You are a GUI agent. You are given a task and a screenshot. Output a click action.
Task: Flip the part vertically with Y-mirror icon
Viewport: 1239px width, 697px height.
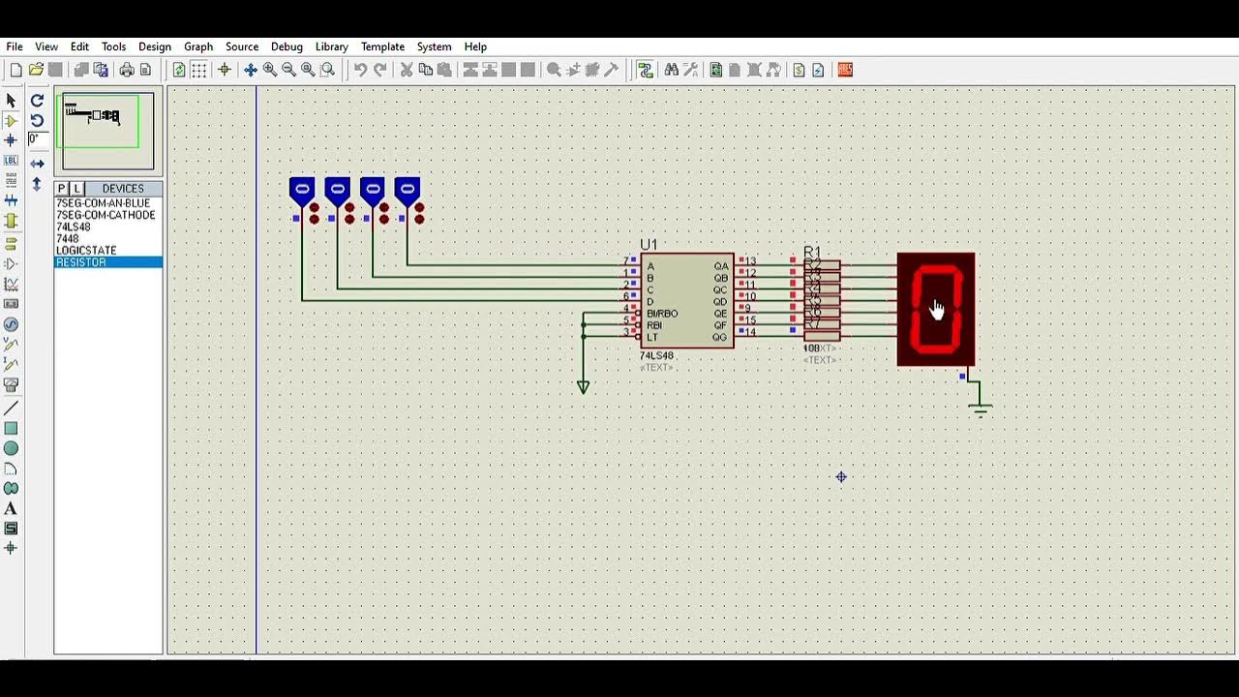[37, 184]
